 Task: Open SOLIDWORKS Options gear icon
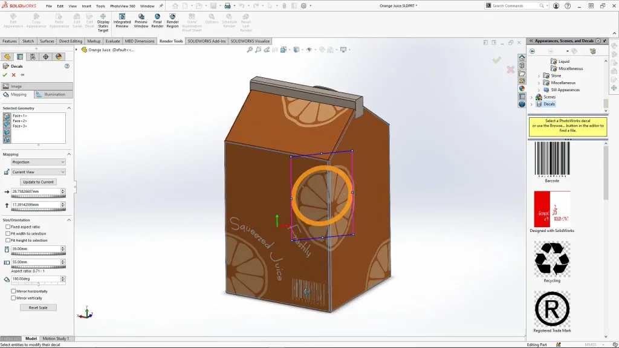[x=305, y=5]
